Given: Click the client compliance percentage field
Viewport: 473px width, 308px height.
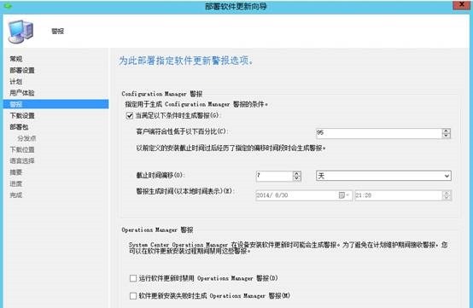Looking at the screenshot, I should pos(379,133).
